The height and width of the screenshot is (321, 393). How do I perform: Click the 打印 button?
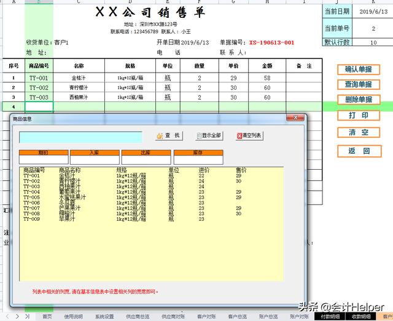[x=359, y=116]
